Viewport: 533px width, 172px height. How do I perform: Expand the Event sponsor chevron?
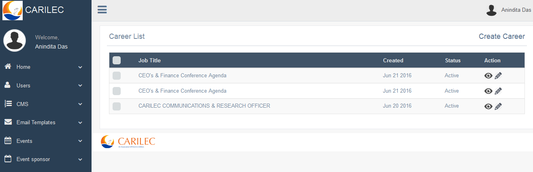tap(80, 160)
